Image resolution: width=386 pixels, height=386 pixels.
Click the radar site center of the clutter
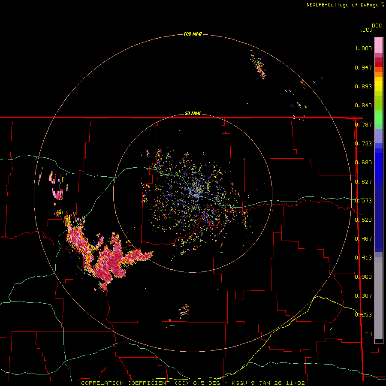(x=193, y=193)
